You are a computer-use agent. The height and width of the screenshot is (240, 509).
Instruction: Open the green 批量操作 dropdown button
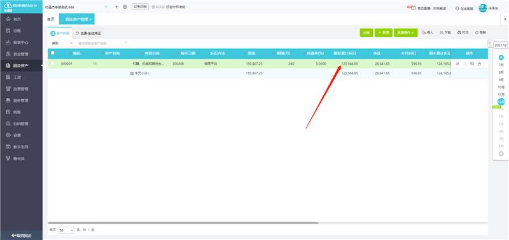pos(406,33)
